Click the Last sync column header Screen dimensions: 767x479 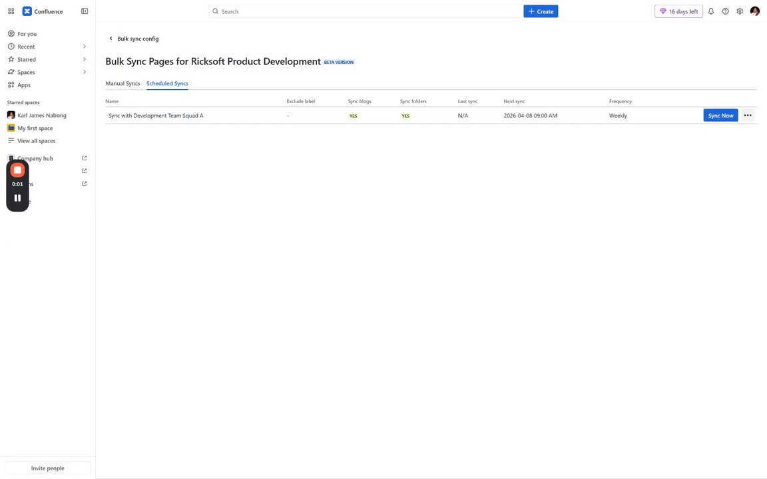point(467,101)
